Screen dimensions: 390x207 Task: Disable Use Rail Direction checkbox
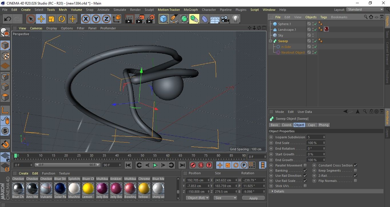click(x=305, y=176)
